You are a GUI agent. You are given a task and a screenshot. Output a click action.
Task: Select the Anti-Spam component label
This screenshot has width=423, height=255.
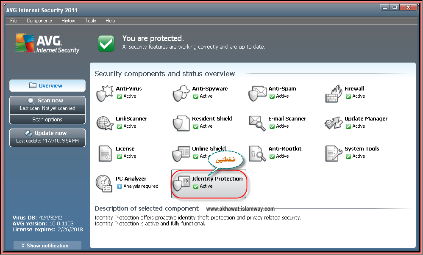click(x=282, y=88)
